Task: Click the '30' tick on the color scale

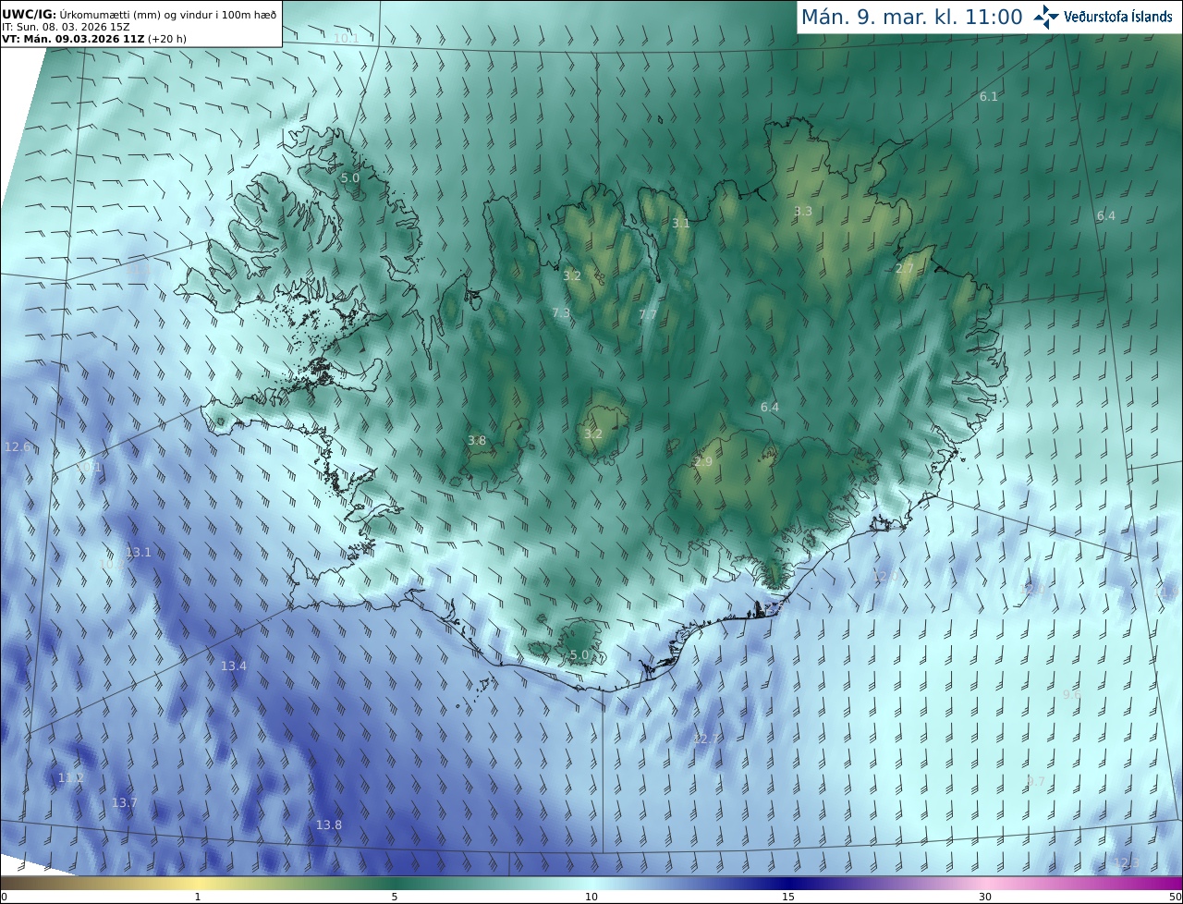Action: (985, 898)
